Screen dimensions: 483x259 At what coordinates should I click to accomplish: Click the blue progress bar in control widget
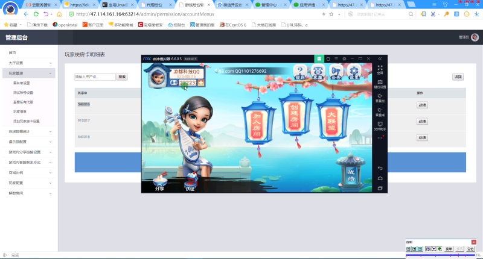[441, 255]
